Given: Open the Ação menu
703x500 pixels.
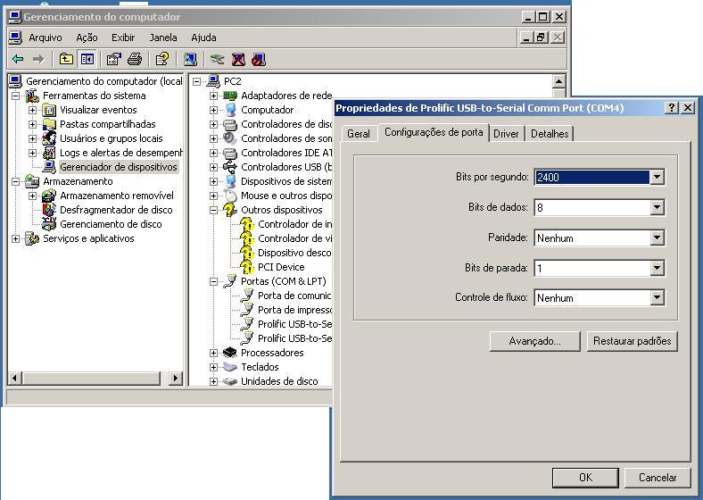Looking at the screenshot, I should [x=87, y=37].
